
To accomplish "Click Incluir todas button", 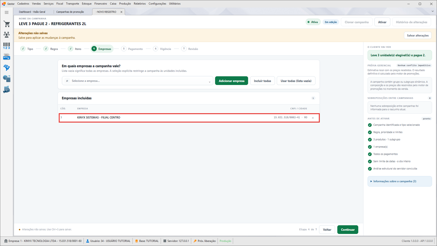I will click(x=262, y=81).
